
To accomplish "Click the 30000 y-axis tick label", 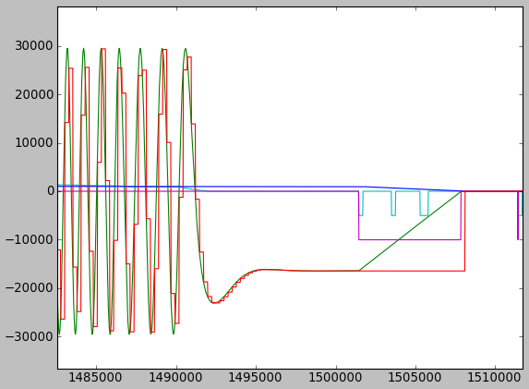I will (34, 46).
